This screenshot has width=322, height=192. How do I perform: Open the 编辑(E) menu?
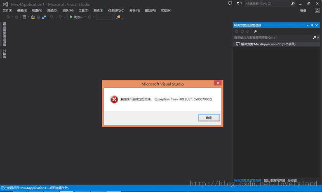[x=22, y=10]
